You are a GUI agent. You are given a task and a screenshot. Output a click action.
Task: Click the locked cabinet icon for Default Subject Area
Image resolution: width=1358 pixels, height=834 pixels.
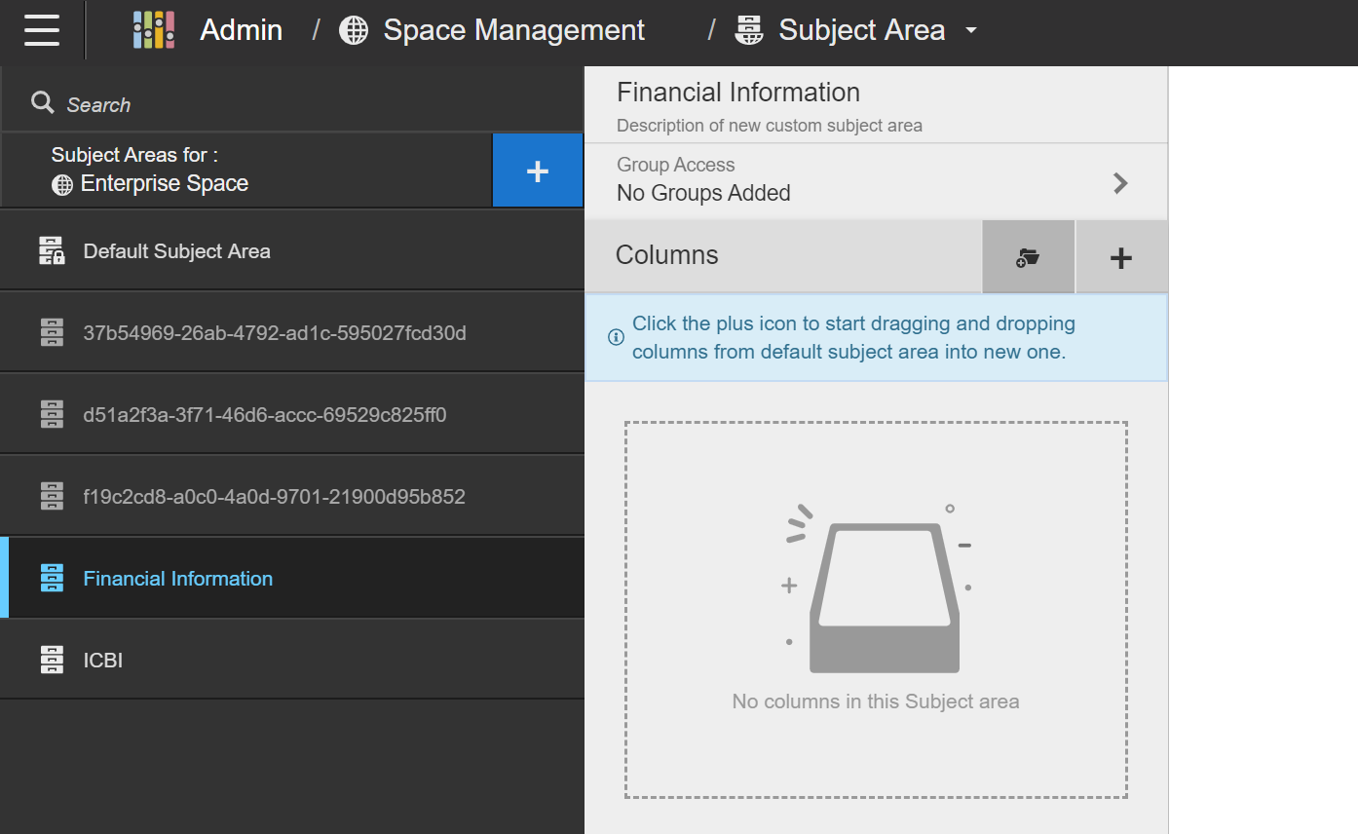[x=52, y=250]
